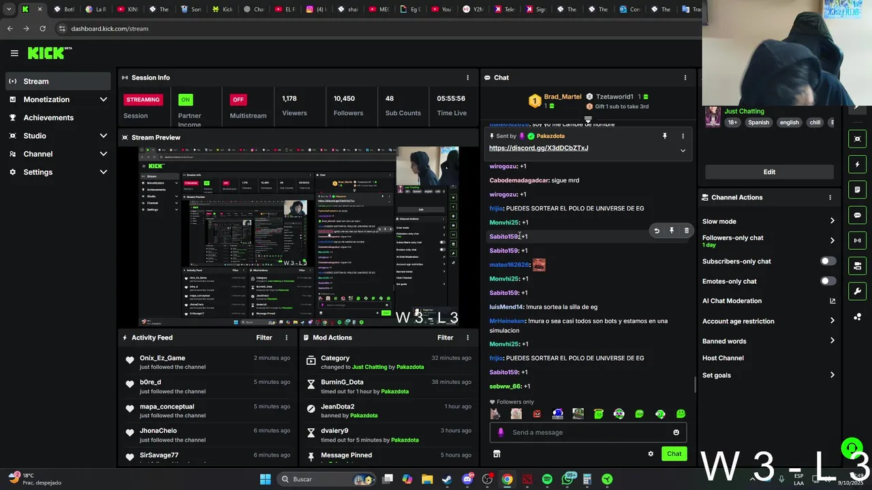Click the purple microphone icon in chat input
The height and width of the screenshot is (490, 872).
501,432
